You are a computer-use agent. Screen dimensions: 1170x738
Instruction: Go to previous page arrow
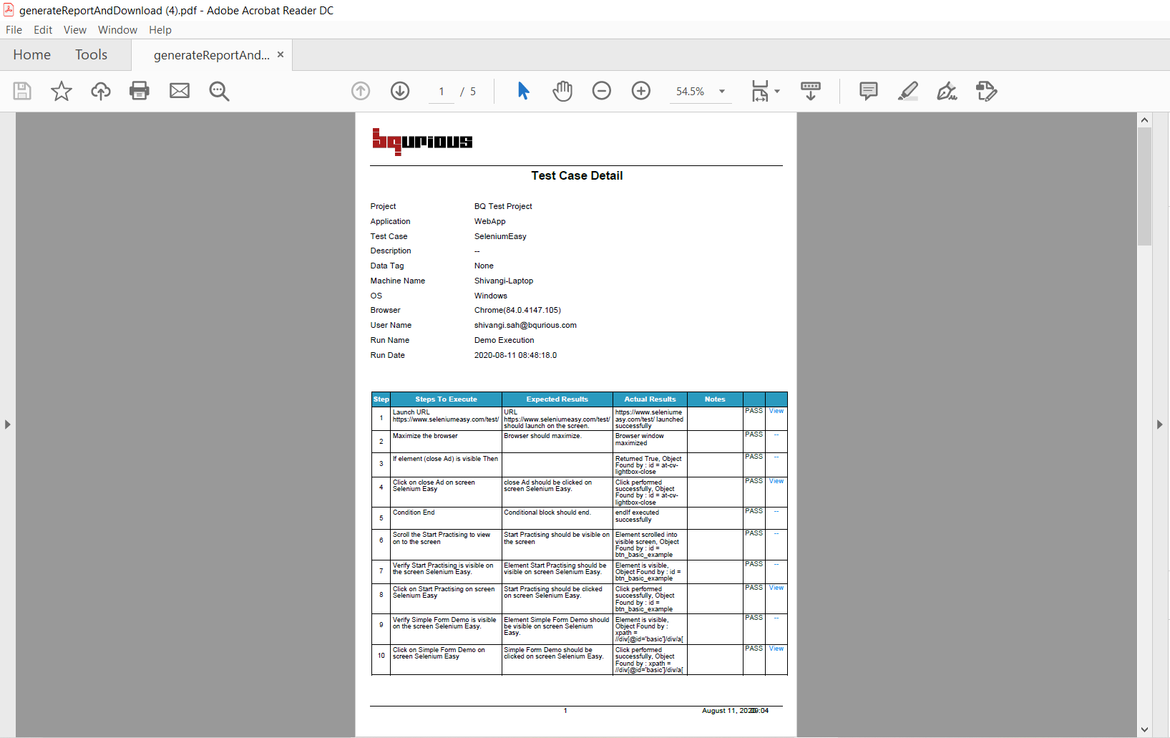(x=361, y=91)
